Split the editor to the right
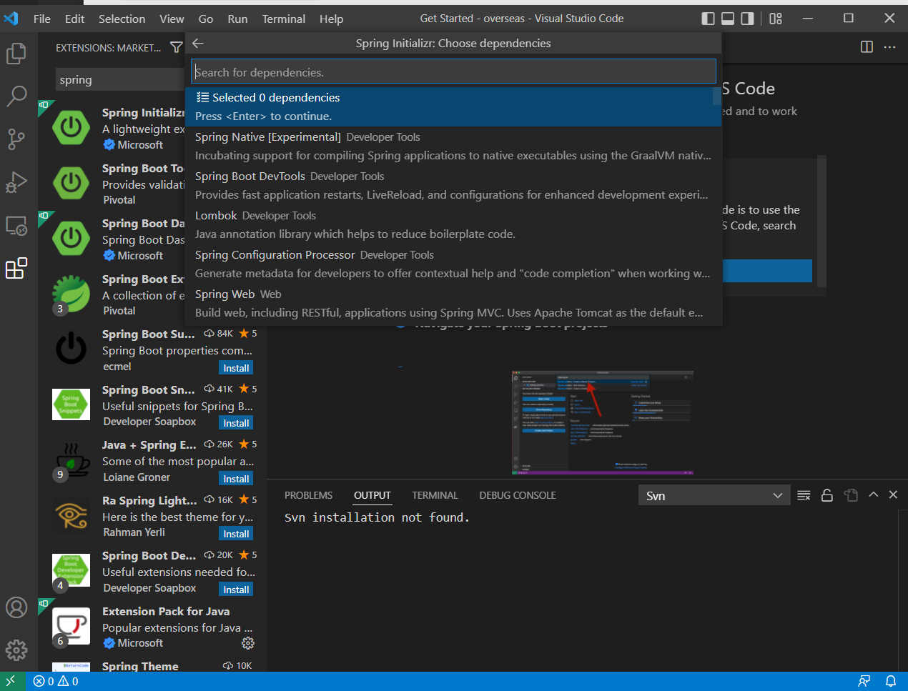908x691 pixels. (x=867, y=47)
